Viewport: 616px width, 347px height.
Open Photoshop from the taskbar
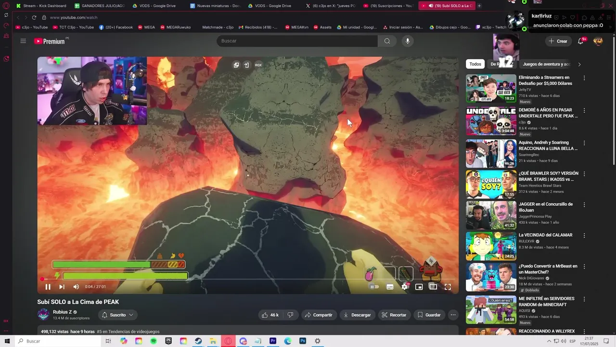click(x=303, y=341)
